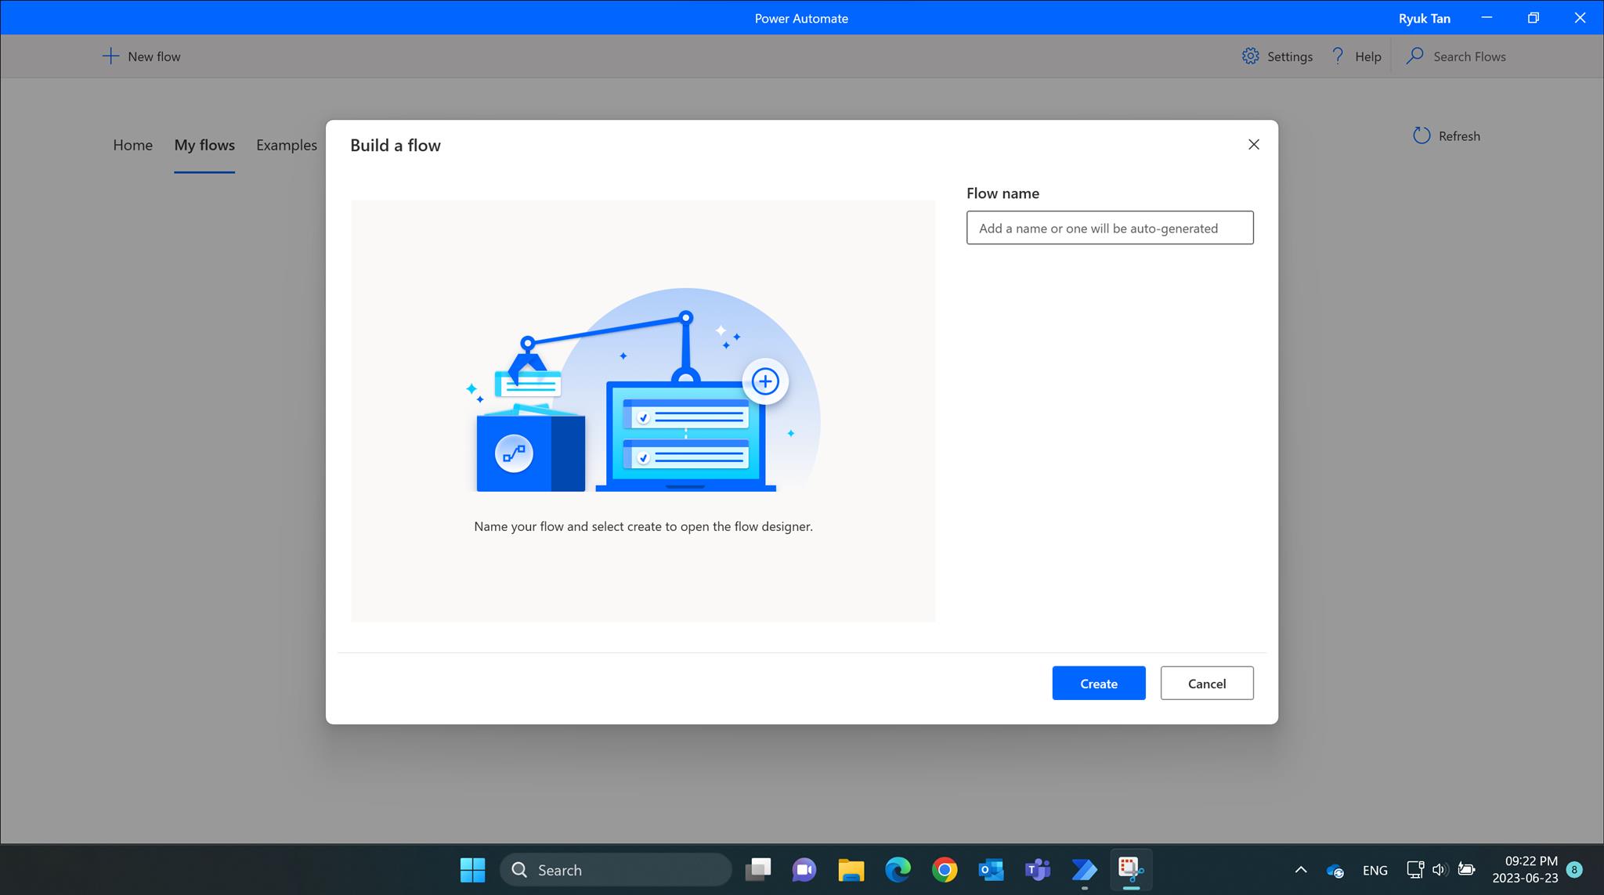The width and height of the screenshot is (1604, 895).
Task: Launch Chat video app from taskbar
Action: (804, 870)
